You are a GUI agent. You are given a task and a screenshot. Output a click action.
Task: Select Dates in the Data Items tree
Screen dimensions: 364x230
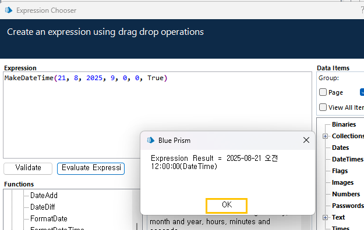pos(340,148)
